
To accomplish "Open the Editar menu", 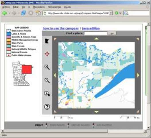I will point(16,7).
